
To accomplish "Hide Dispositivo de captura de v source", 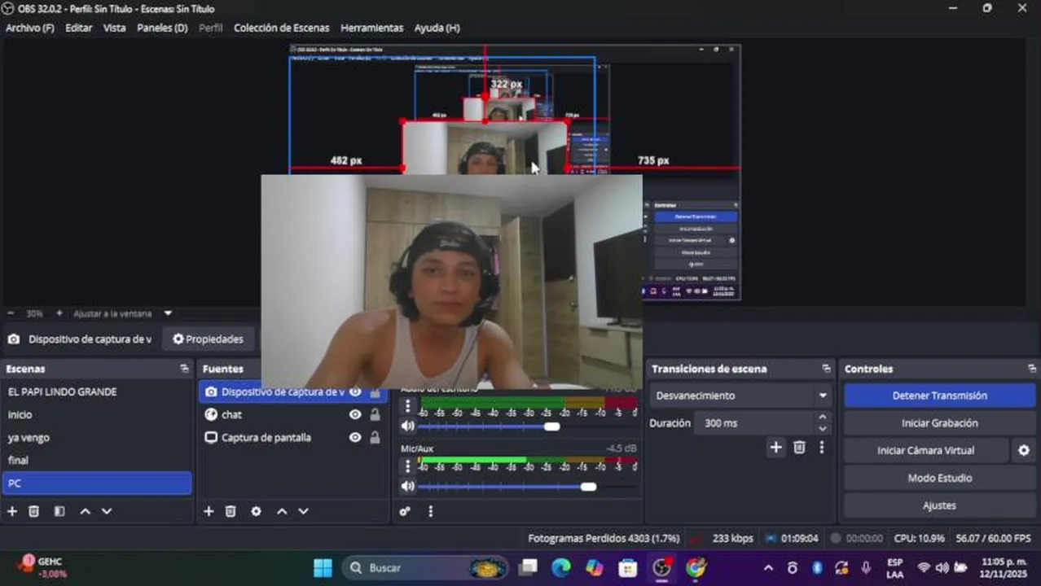I will pyautogui.click(x=355, y=391).
